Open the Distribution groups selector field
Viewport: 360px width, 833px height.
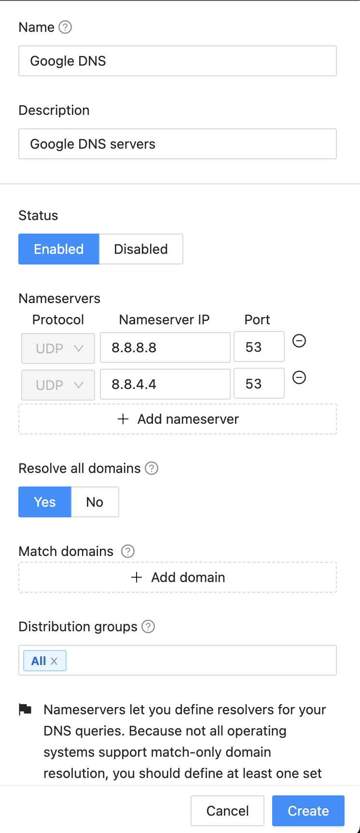point(200,660)
